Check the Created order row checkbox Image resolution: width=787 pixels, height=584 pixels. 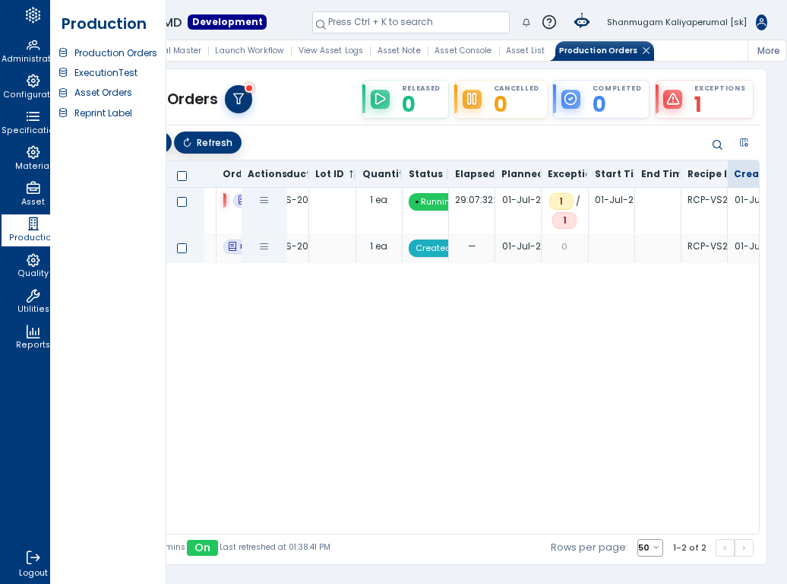[182, 248]
